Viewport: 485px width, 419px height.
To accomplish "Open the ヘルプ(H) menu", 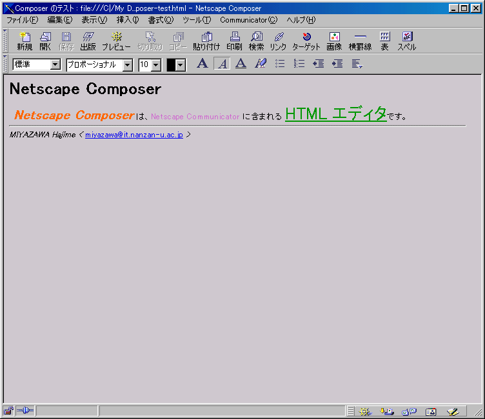I will coord(301,20).
